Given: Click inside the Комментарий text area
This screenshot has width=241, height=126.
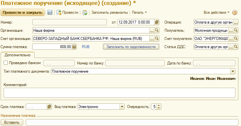Looking at the screenshot, I should (x=120, y=93).
